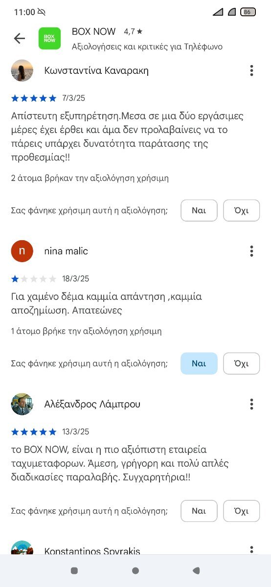Tap BOX NOW title in header
The width and height of the screenshot is (271, 587).
tap(93, 32)
